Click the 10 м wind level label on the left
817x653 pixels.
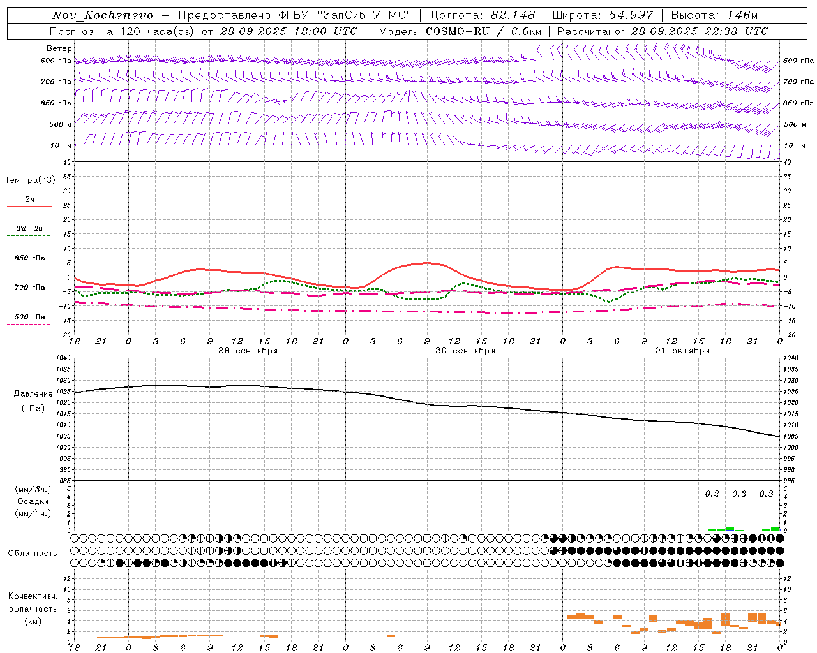coord(61,145)
